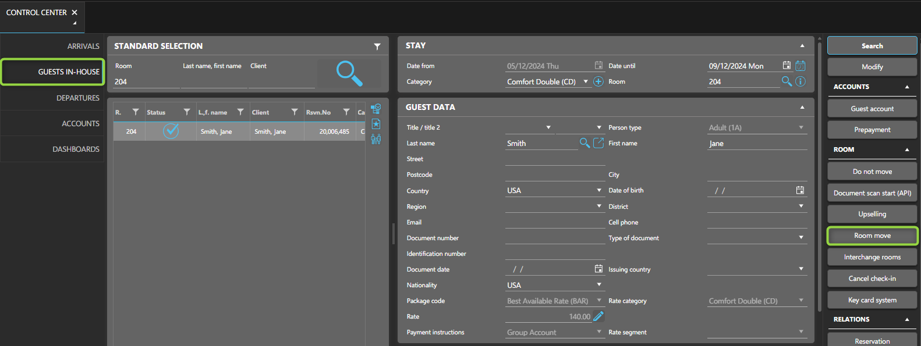Click the magnifier icon next to Room 204
Screen dimensions: 921x346
(x=787, y=81)
